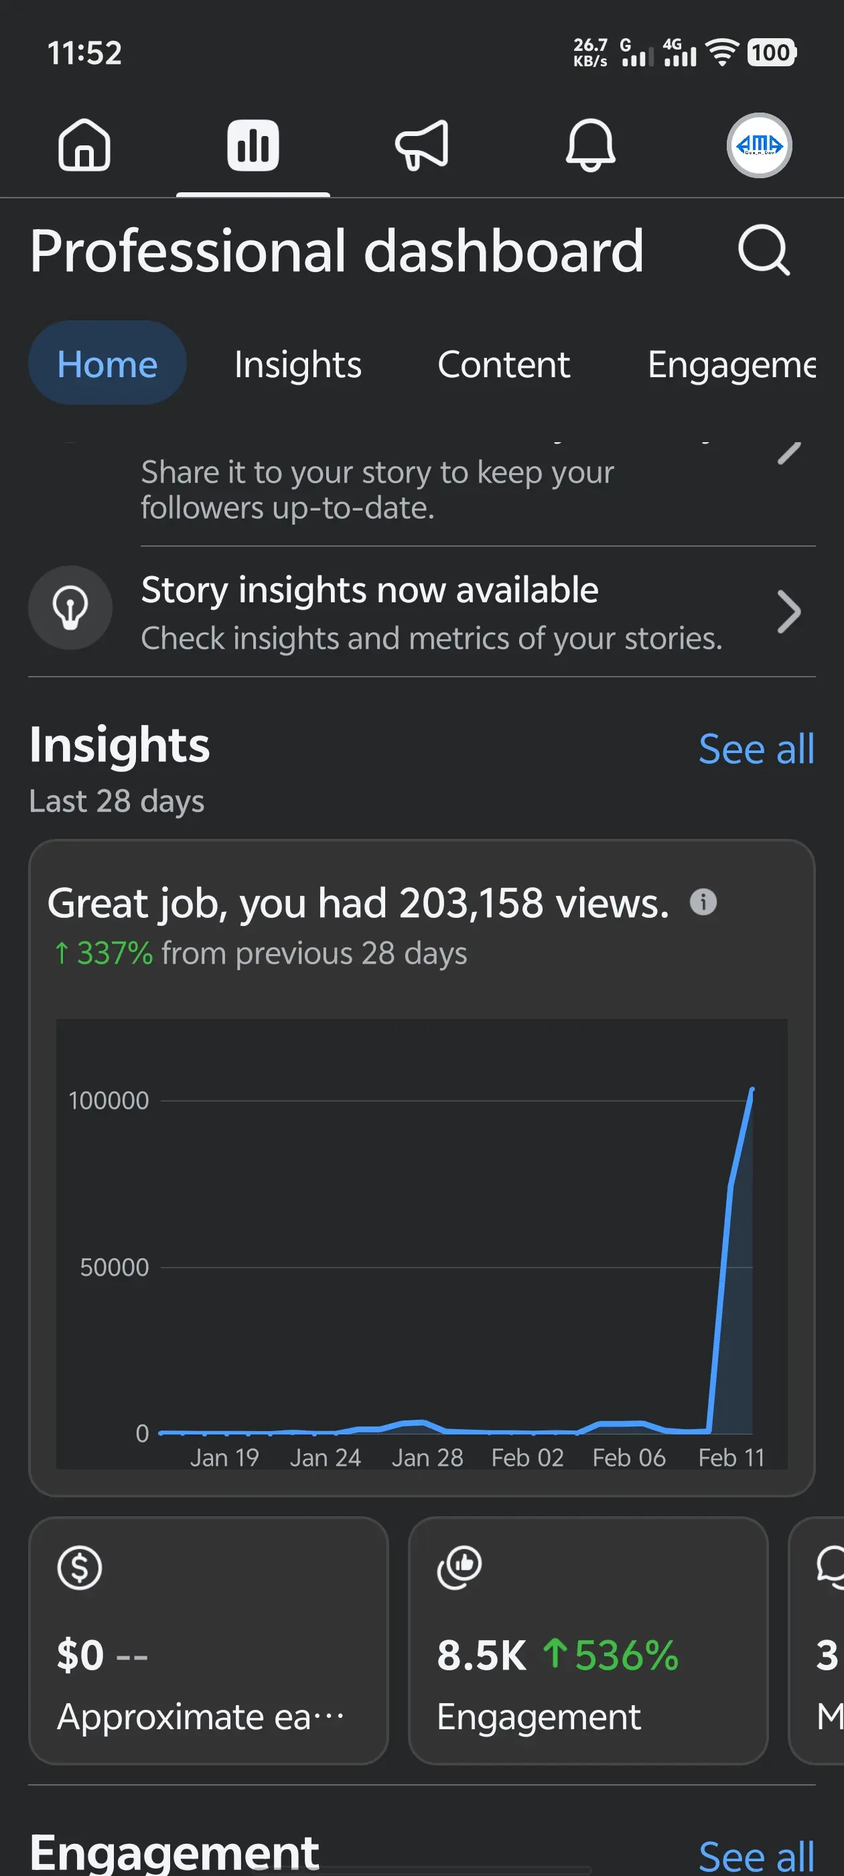
Task: Select the Home tab pill
Action: [x=107, y=363]
